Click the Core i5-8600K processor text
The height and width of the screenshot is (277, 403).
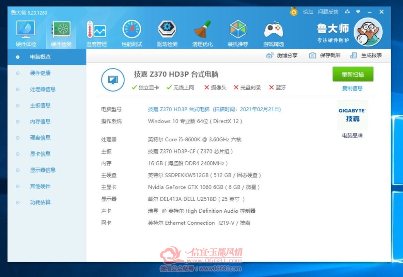point(195,140)
